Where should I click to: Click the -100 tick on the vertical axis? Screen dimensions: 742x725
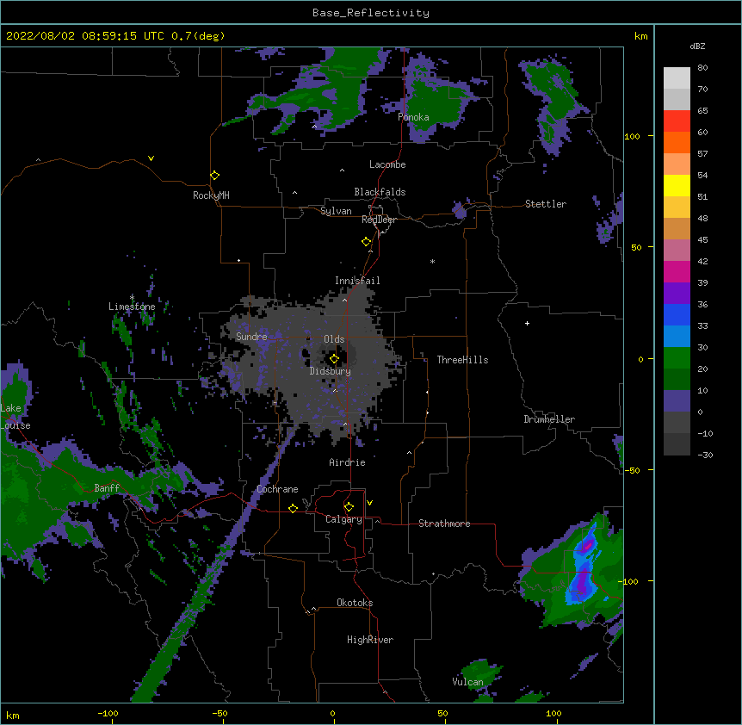point(629,581)
